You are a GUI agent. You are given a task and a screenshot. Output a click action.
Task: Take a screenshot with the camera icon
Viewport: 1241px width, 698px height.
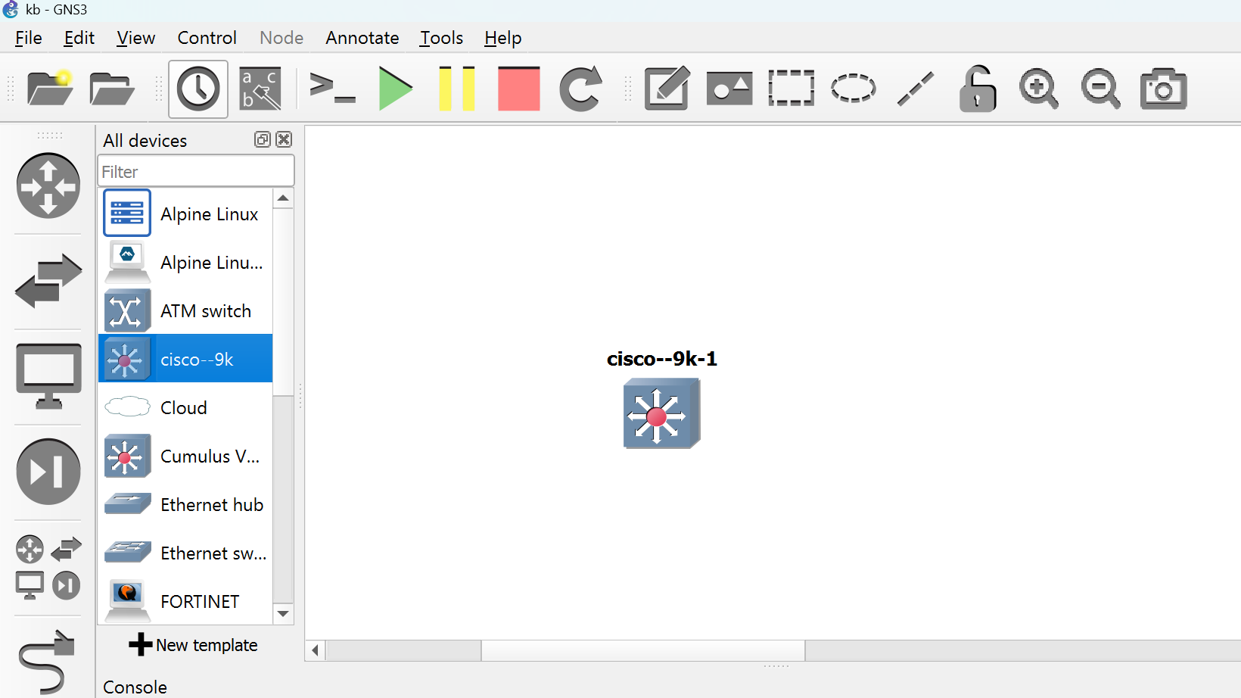[1162, 89]
